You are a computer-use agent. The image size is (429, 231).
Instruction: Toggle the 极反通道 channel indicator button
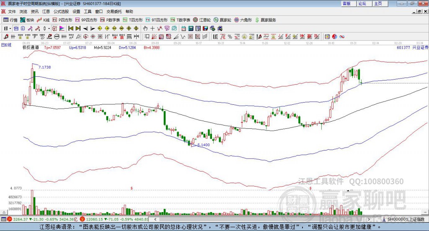pos(55,29)
